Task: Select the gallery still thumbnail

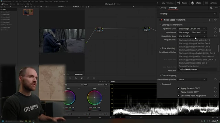Action: point(28,12)
